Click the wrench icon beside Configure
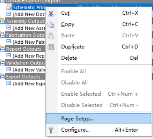Image resolution: width=153 pixels, height=139 pixels. [x=51, y=130]
